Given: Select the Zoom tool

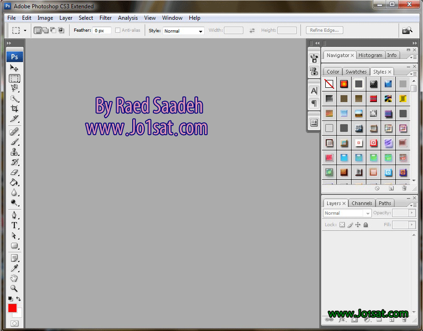Looking at the screenshot, I should tap(14, 288).
